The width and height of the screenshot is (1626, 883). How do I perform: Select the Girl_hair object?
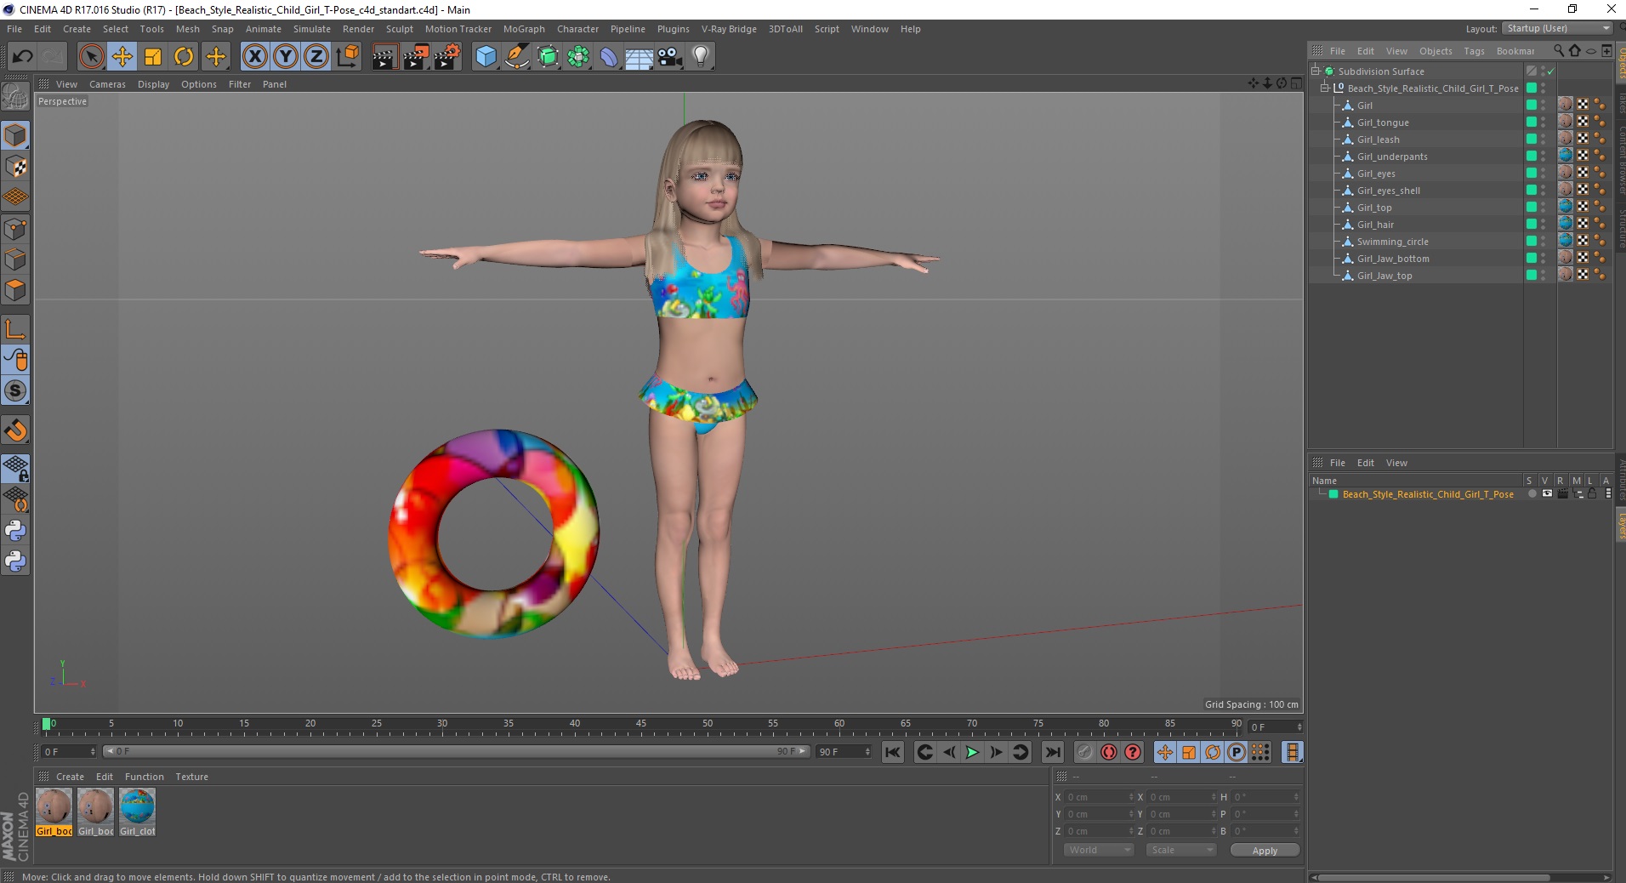tap(1375, 225)
